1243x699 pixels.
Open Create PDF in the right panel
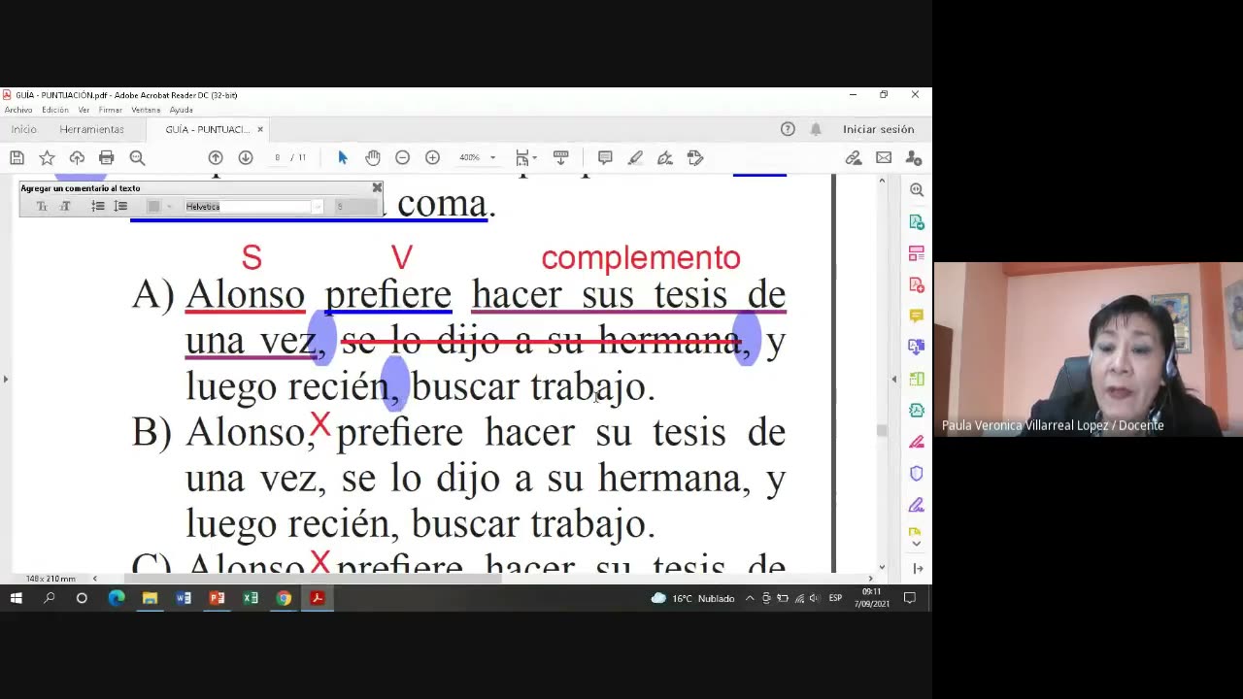(x=916, y=284)
